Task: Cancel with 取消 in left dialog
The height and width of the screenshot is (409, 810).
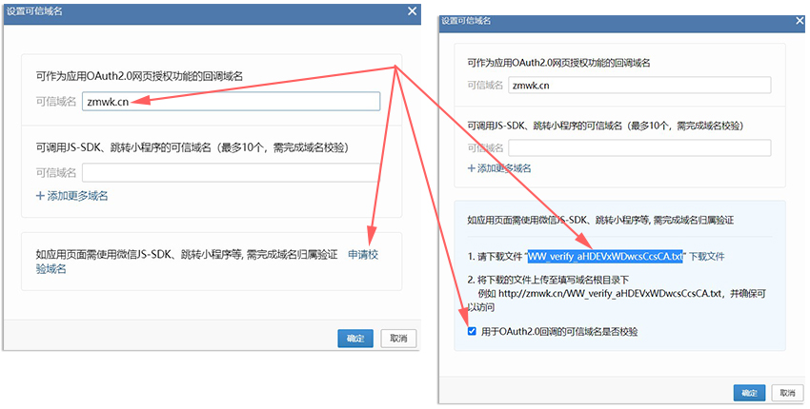Action: point(398,339)
